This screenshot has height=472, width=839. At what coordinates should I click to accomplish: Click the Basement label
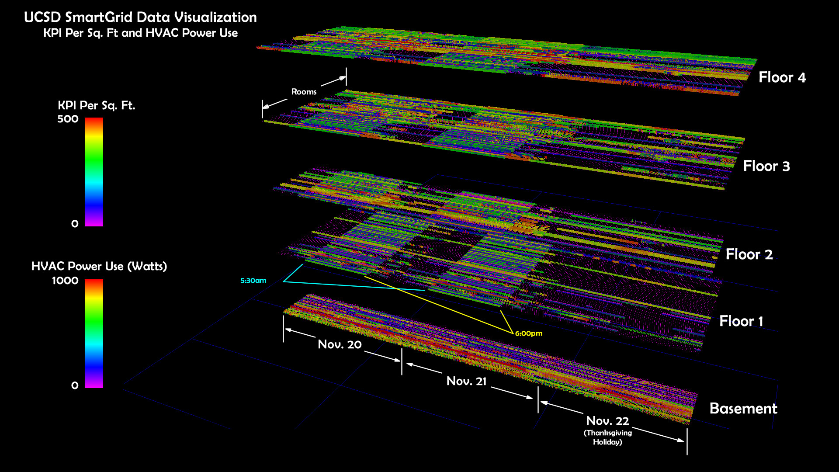coord(743,409)
